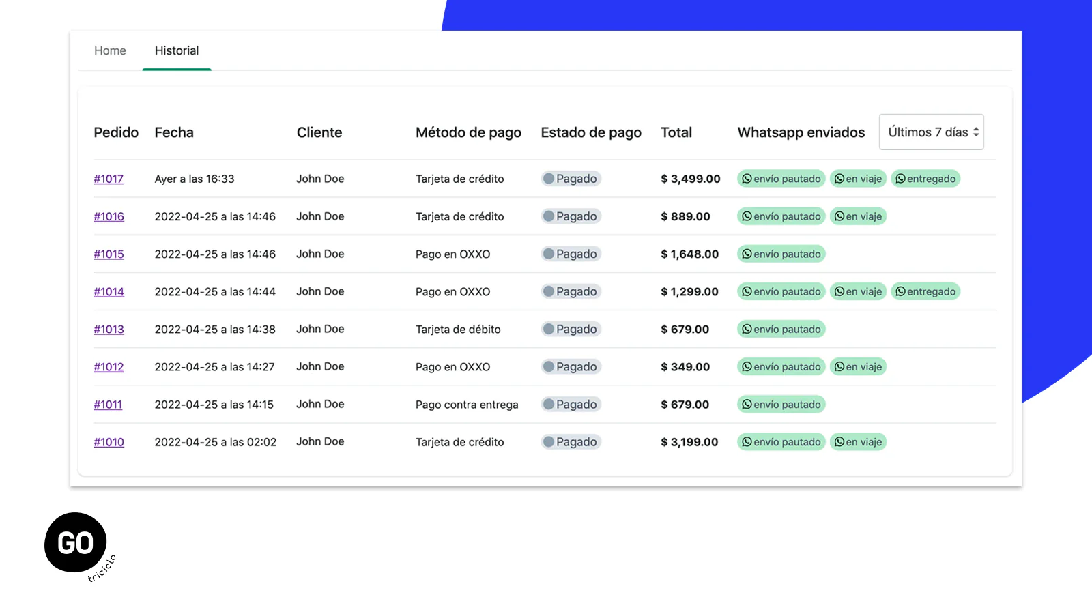Click WhatsApp 'envío pautado' badge for order #1010
The height and width of the screenshot is (614, 1092).
[x=781, y=441]
